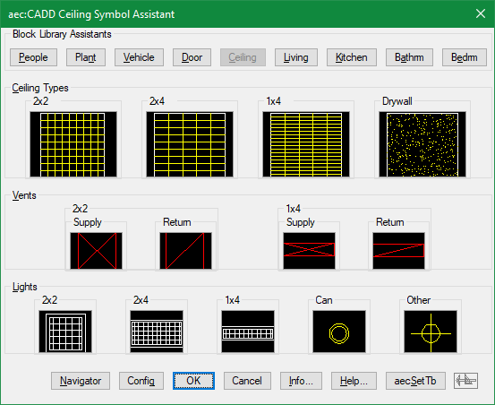The image size is (495, 405).
Task: Choose the 1x4 Return vent symbol
Action: coord(398,251)
